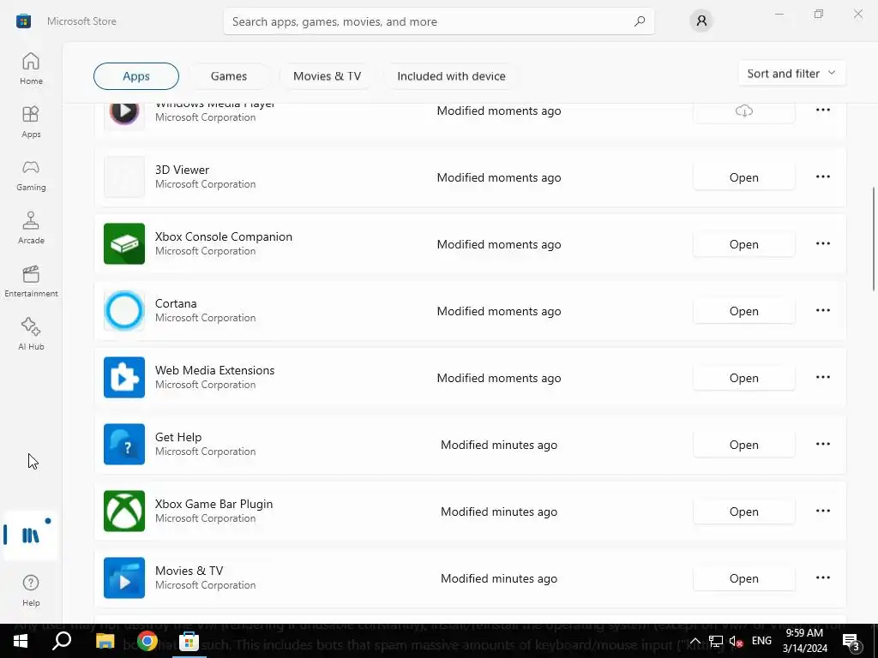
Task: Click the Get Help app icon
Action: pyautogui.click(x=124, y=445)
